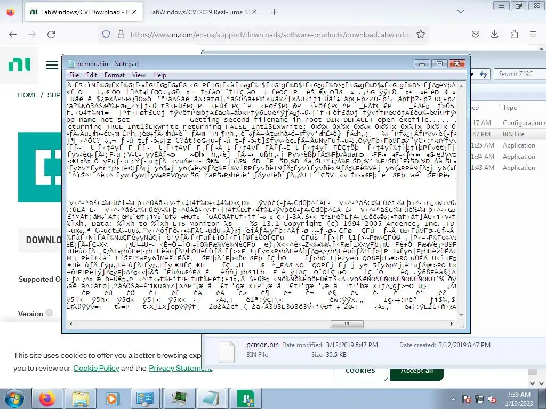This screenshot has height=409, width=546.
Task: Open the Privacy Statement link
Action: click(180, 368)
